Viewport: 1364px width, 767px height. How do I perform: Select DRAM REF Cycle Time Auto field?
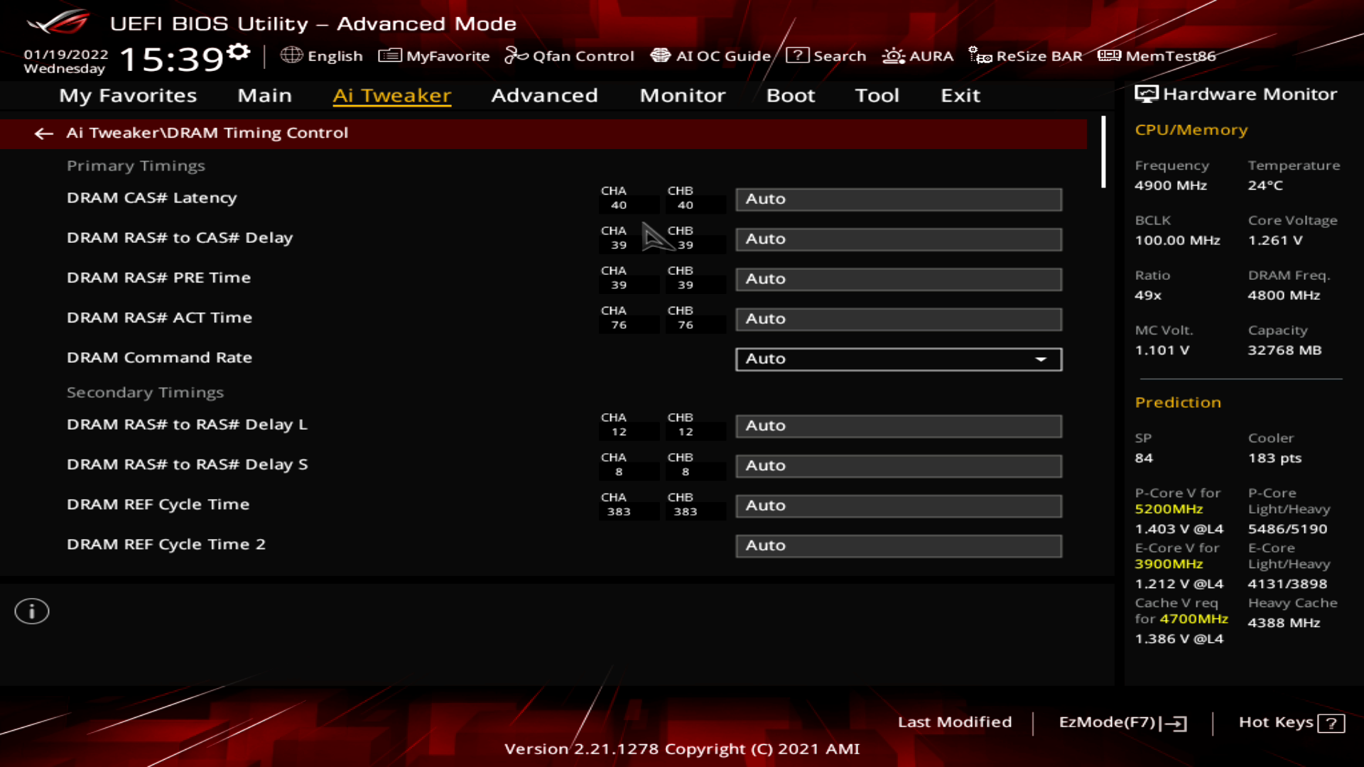(897, 505)
